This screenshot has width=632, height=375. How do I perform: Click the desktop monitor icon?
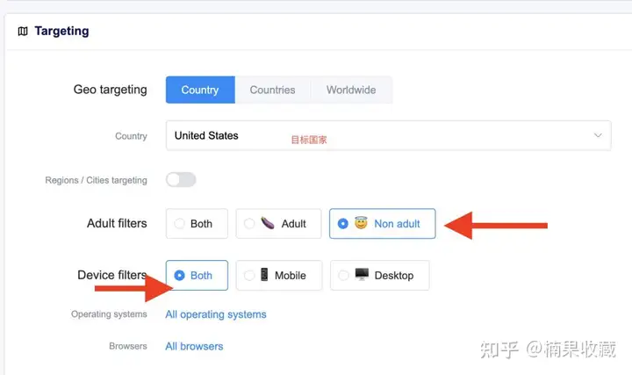click(x=362, y=274)
